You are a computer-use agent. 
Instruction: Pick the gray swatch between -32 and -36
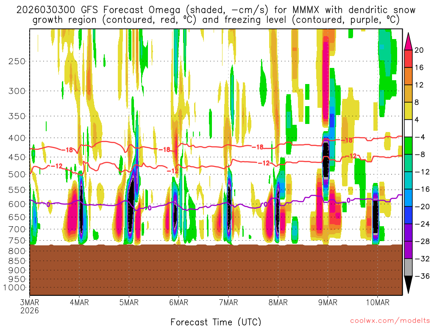tap(409, 267)
